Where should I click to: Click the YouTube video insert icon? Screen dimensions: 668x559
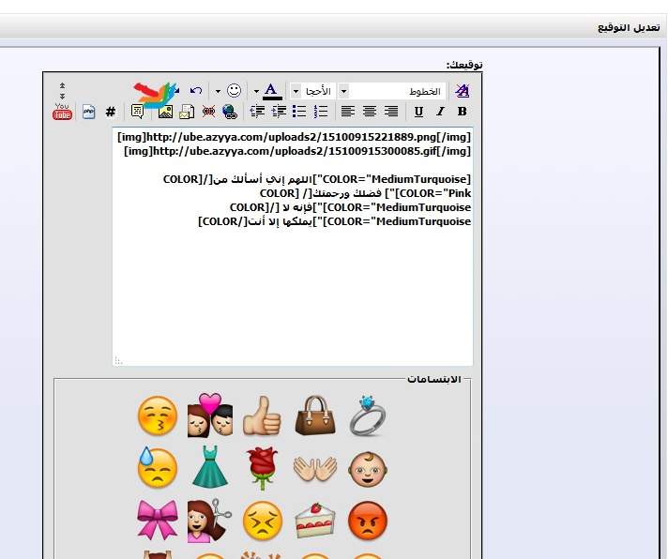click(x=62, y=112)
